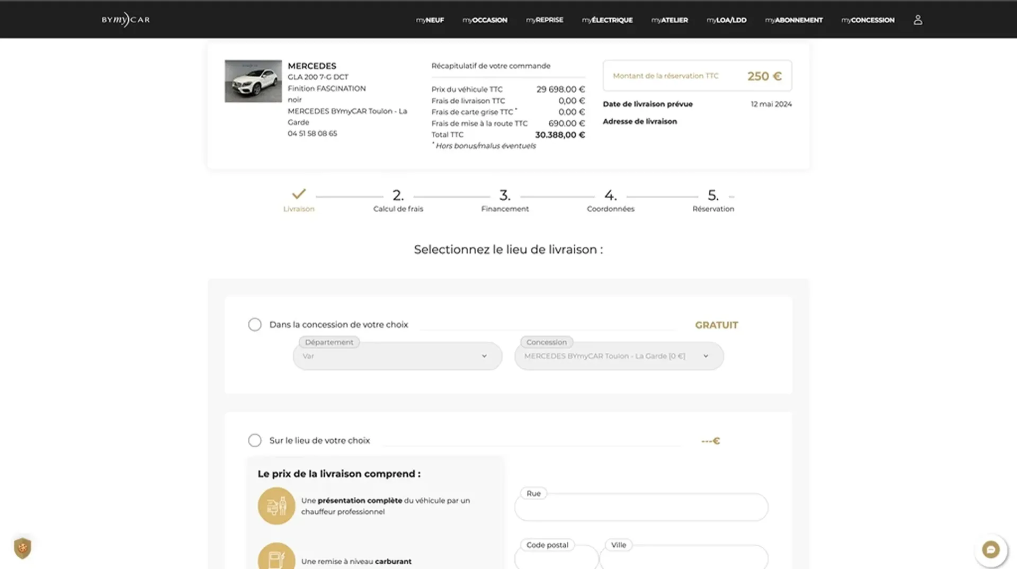1017x569 pixels.
Task: Click the delivery date 12 mai 2024
Action: coord(771,104)
